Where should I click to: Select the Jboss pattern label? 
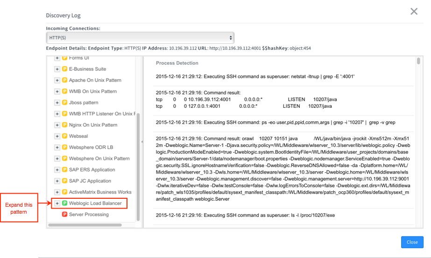click(x=84, y=103)
